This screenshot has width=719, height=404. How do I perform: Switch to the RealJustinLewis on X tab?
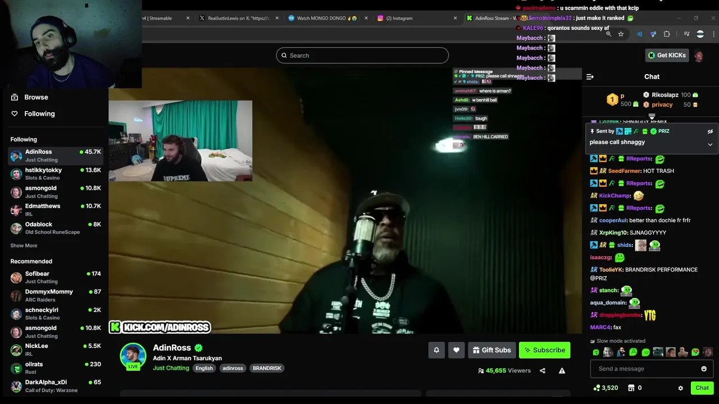tap(239, 18)
